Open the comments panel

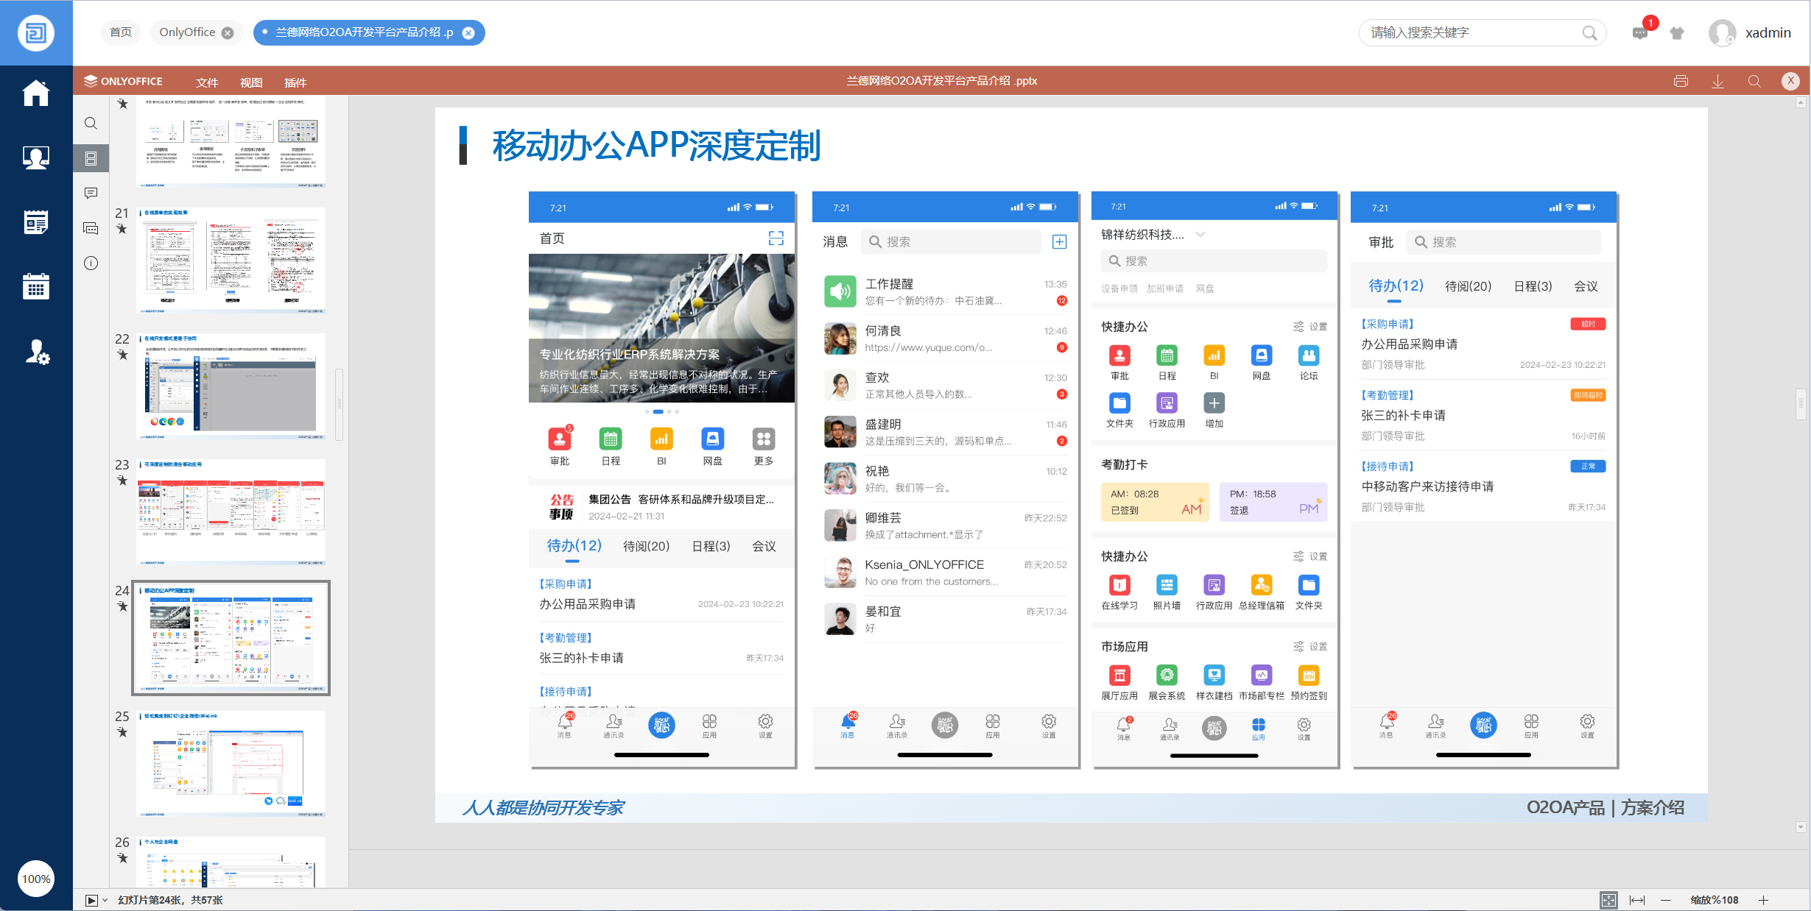click(x=91, y=193)
